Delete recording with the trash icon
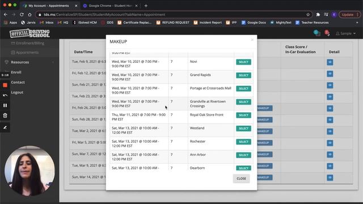The image size is (363, 204). click(5, 116)
